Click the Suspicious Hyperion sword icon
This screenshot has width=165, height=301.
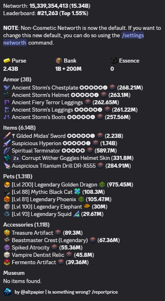pyautogui.click(x=7, y=144)
